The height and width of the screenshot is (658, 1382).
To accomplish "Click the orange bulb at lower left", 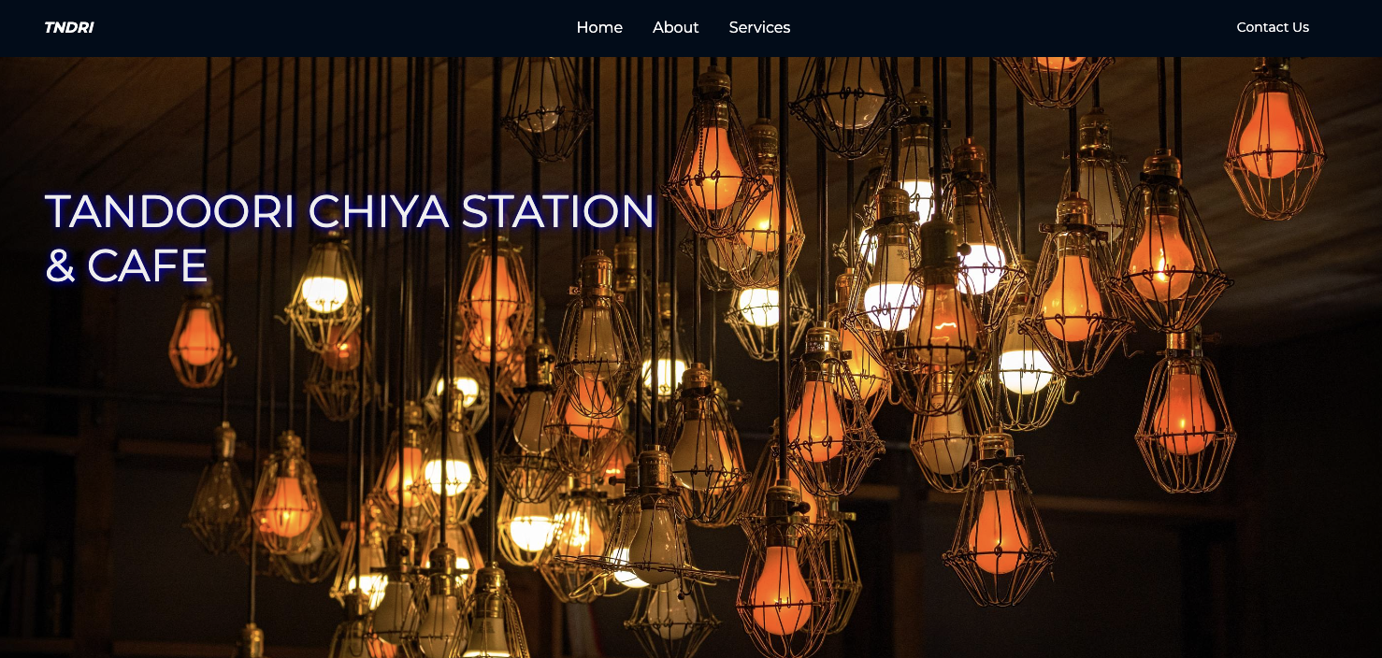I will point(286,506).
